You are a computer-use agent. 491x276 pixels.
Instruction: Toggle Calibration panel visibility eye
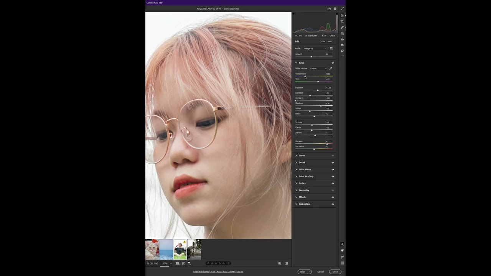333,204
